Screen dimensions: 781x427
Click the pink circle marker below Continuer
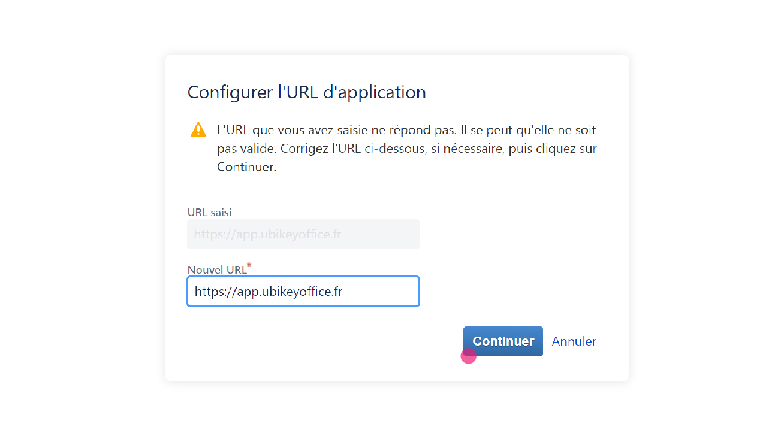tap(468, 356)
